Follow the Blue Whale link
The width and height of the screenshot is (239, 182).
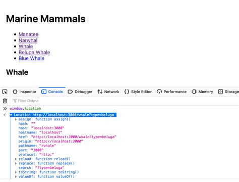tap(31, 58)
